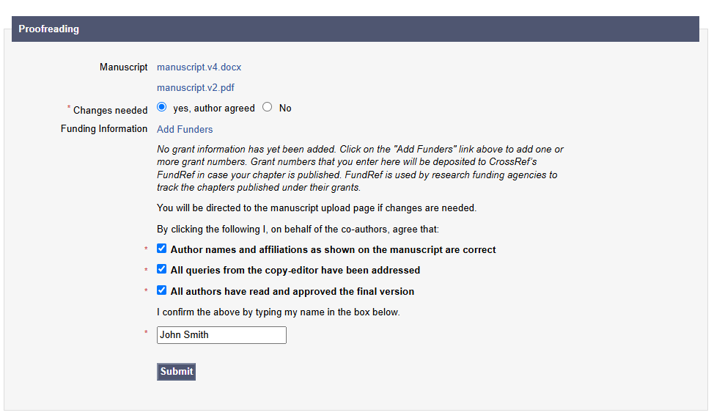Click the 'Author names and affiliations' label text
The height and width of the screenshot is (418, 714).
tap(333, 249)
